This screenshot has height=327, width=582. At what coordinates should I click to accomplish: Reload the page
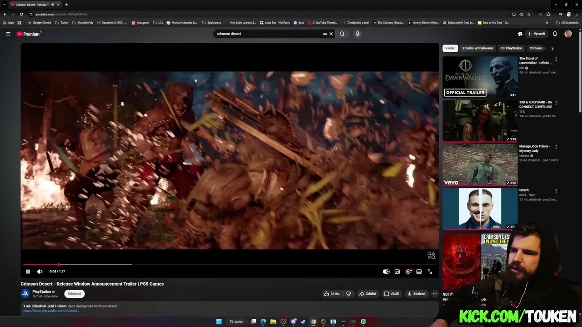click(x=21, y=14)
